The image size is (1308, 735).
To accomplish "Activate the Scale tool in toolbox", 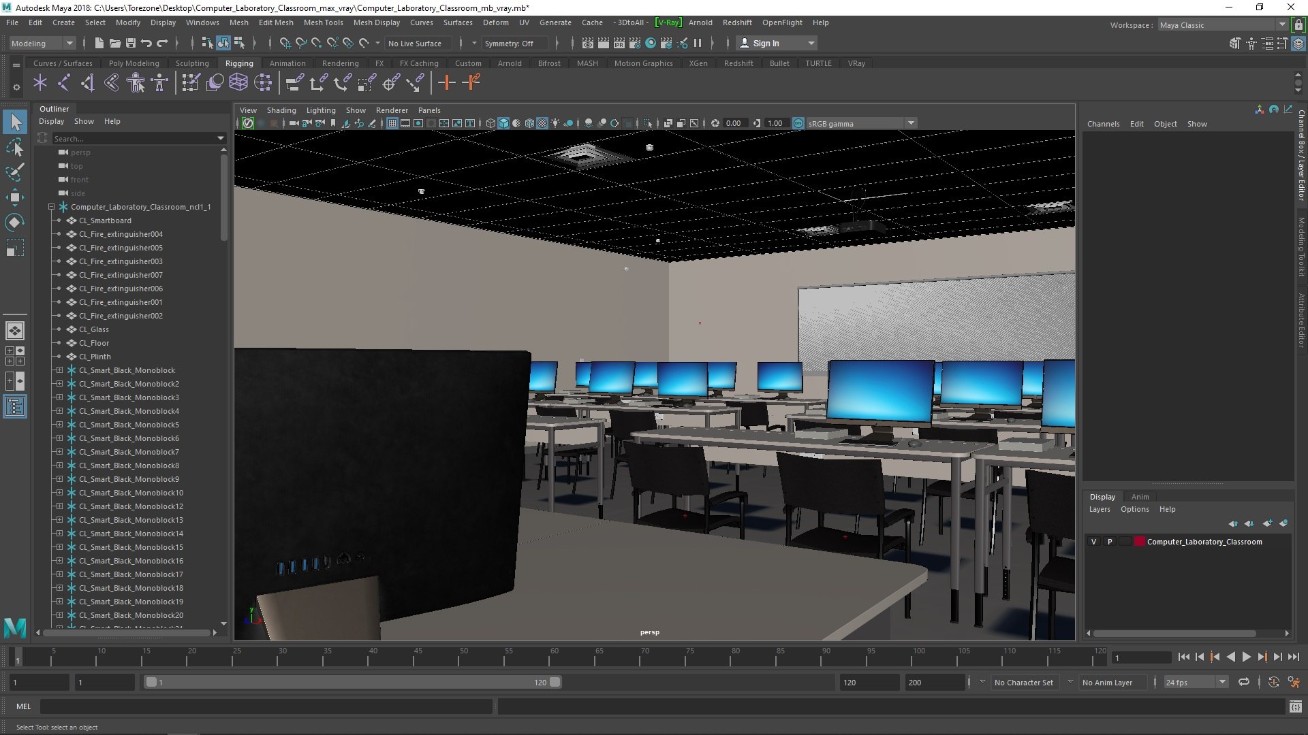I will [x=15, y=247].
